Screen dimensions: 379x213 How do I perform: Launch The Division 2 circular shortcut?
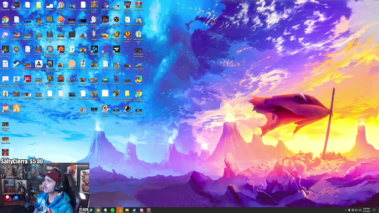(x=50, y=49)
